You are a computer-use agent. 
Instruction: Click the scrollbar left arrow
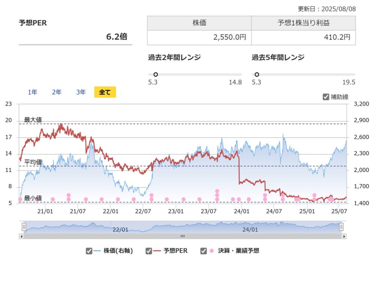click(21, 236)
